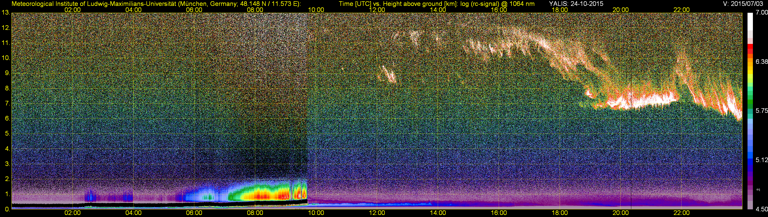Click "20:00" on the bottom time axis

[621, 213]
